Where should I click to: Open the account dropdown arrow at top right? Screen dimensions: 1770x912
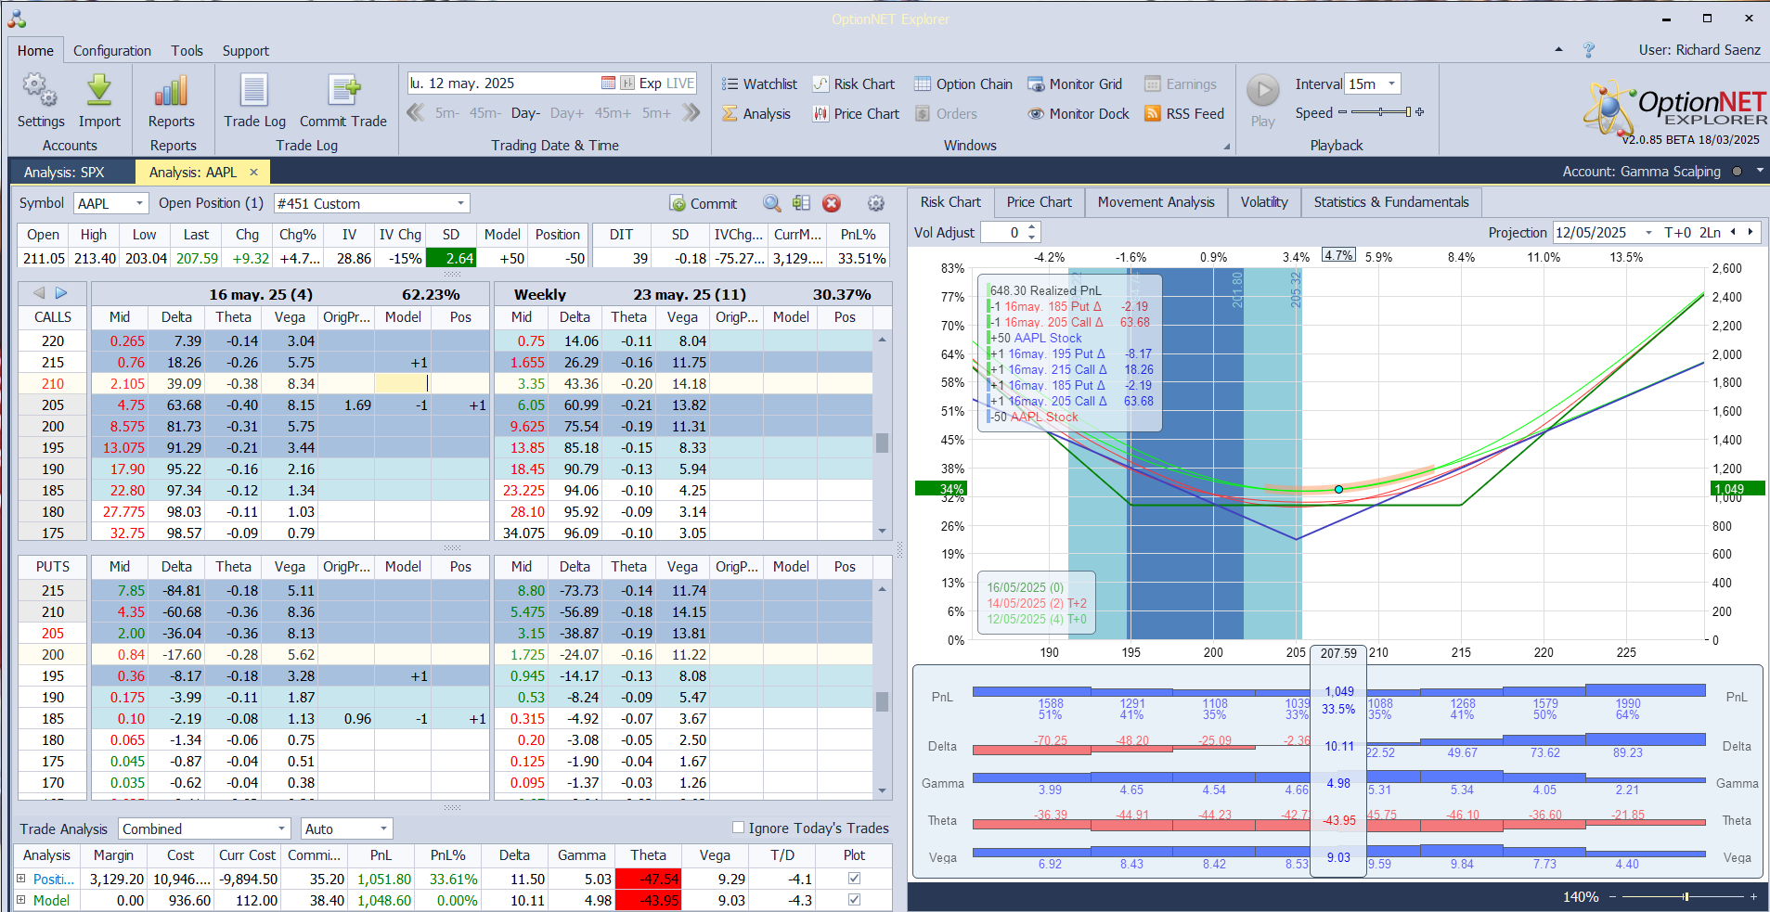(1759, 171)
